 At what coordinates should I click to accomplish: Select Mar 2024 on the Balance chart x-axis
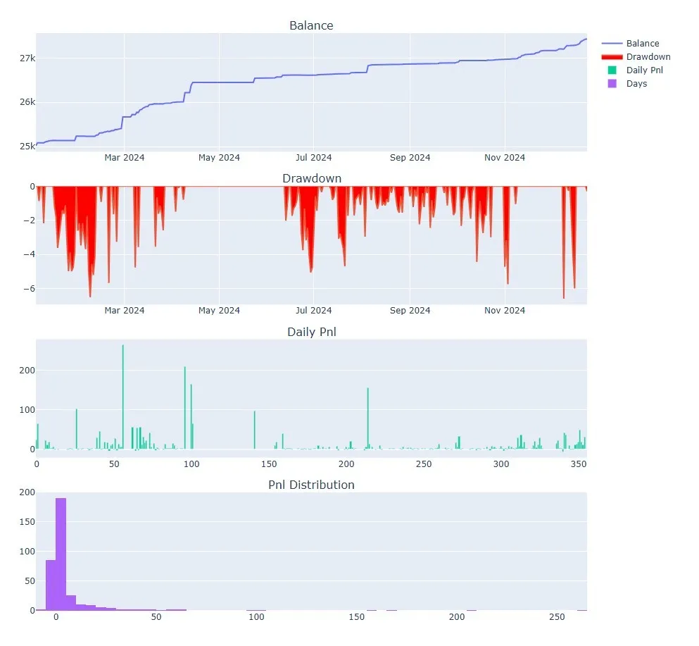pyautogui.click(x=125, y=158)
